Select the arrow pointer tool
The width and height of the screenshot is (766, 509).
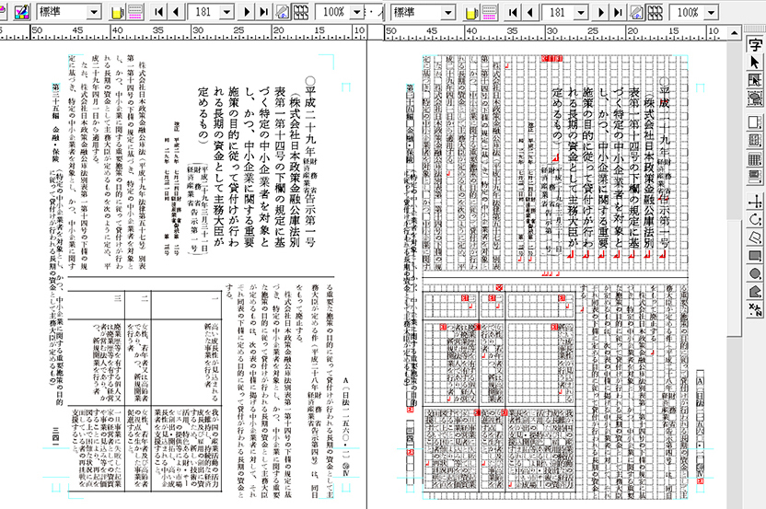click(755, 62)
